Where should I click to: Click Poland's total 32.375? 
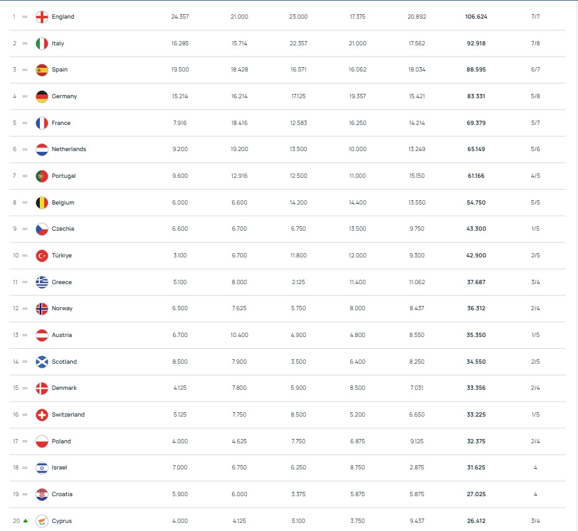476,441
